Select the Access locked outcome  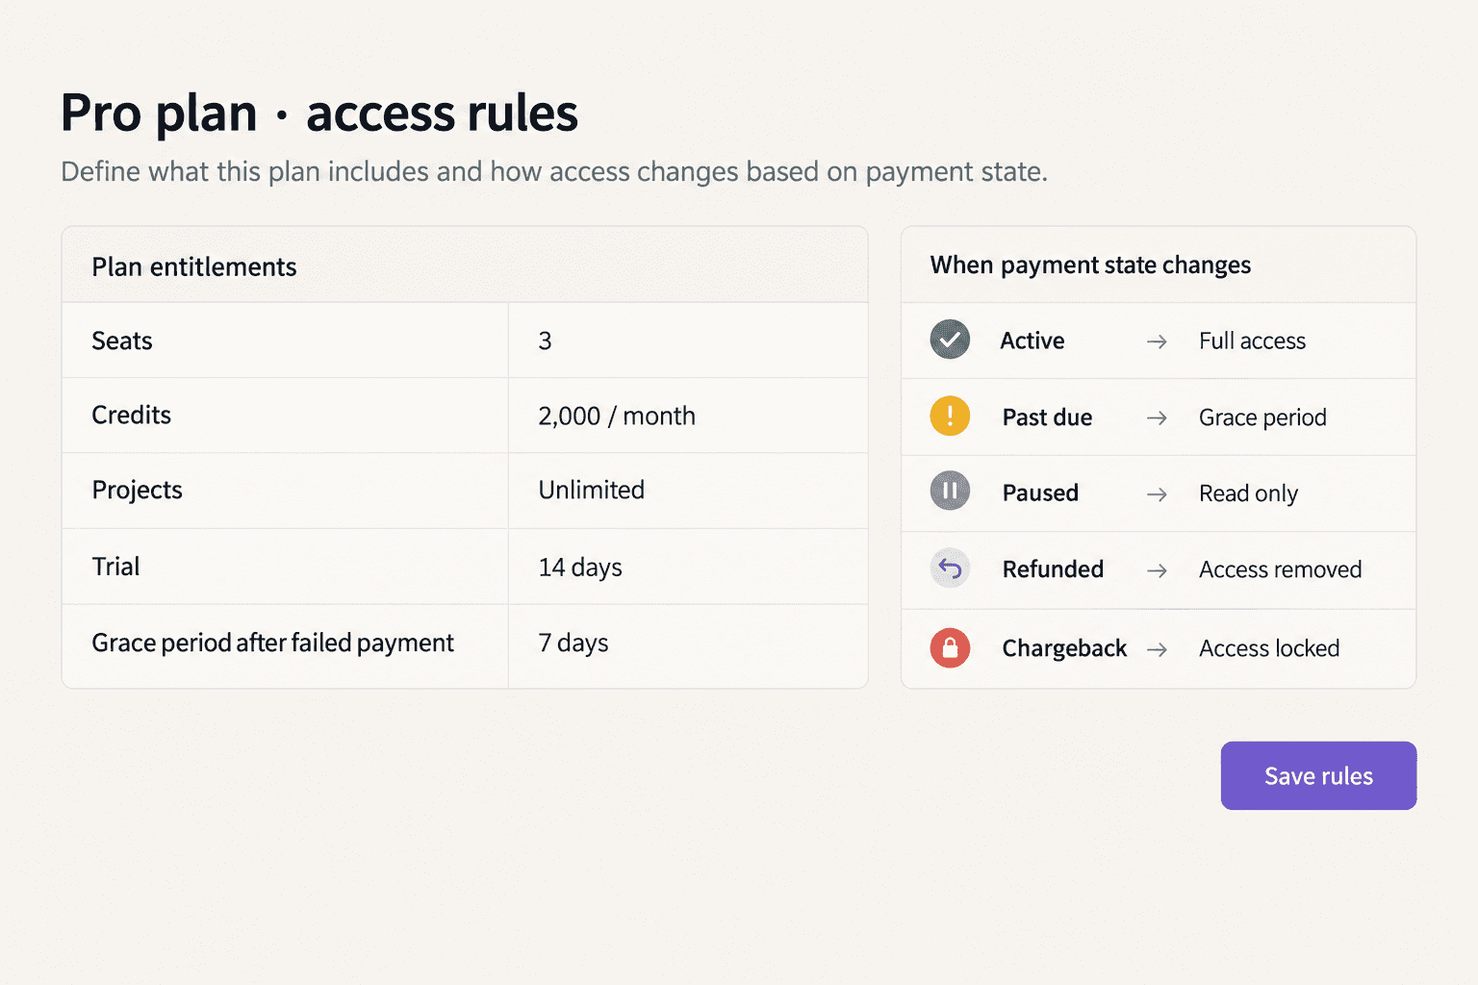tap(1269, 648)
